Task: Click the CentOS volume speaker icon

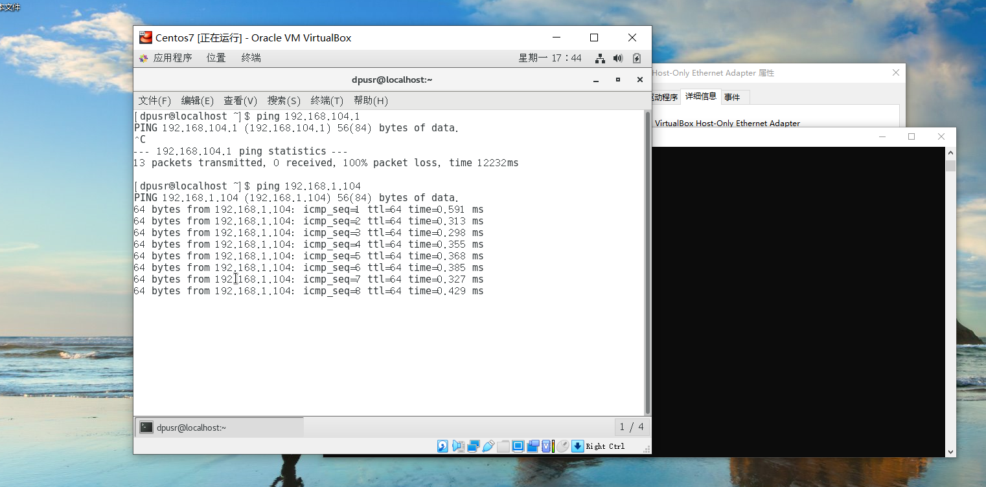Action: 618,58
